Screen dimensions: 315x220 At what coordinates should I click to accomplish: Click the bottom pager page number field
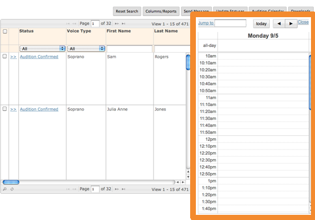tap(95, 189)
